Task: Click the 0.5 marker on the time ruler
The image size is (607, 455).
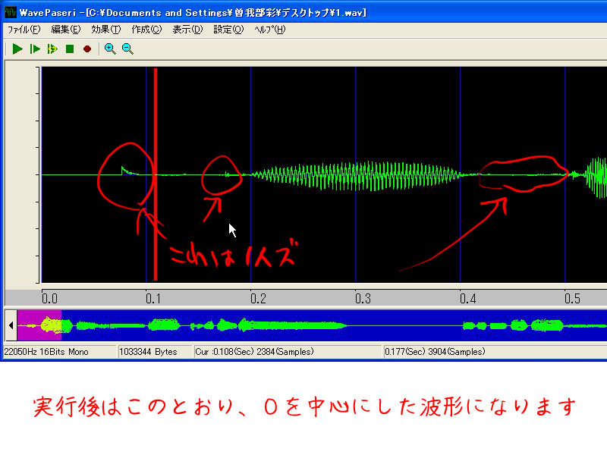Action: 572,299
